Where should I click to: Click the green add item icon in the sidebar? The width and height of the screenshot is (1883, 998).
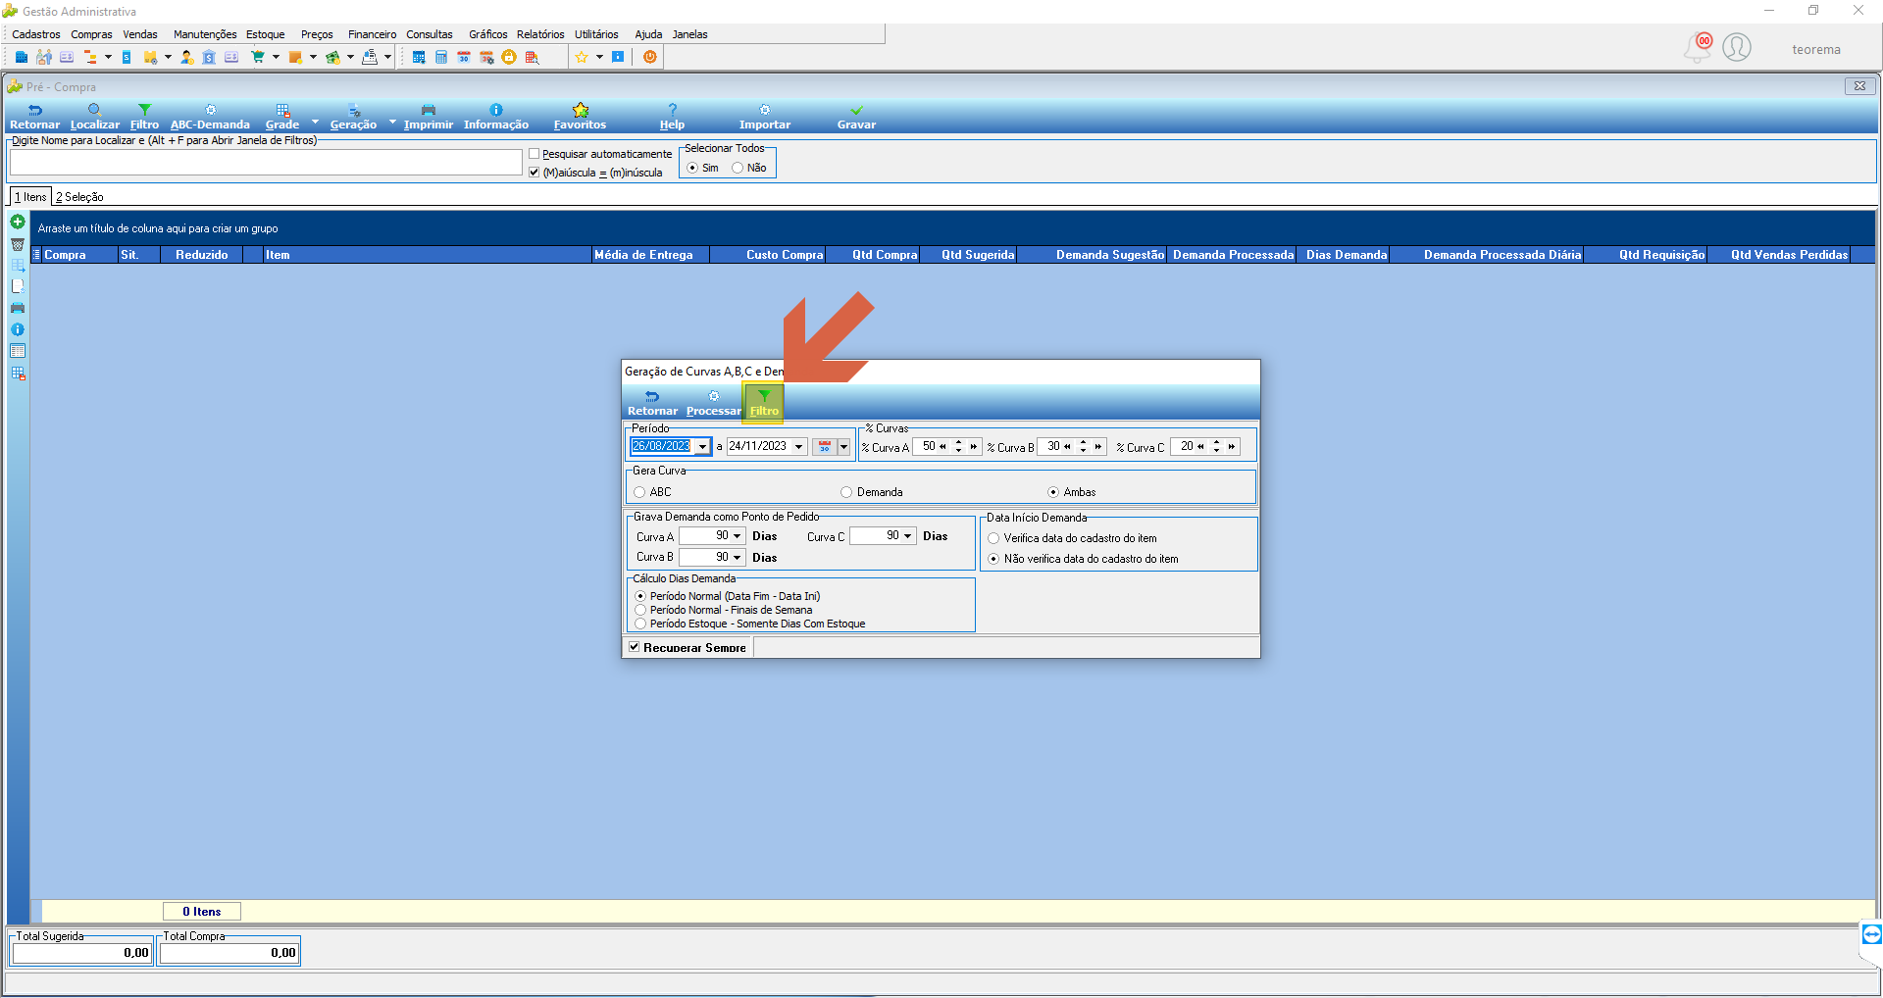click(x=18, y=223)
